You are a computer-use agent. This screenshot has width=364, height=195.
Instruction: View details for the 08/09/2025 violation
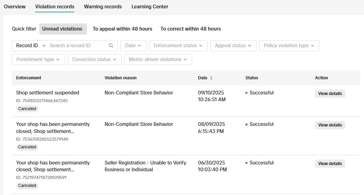tap(330, 125)
